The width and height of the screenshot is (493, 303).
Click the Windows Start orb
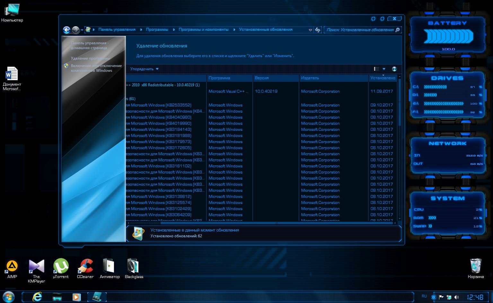click(8, 297)
